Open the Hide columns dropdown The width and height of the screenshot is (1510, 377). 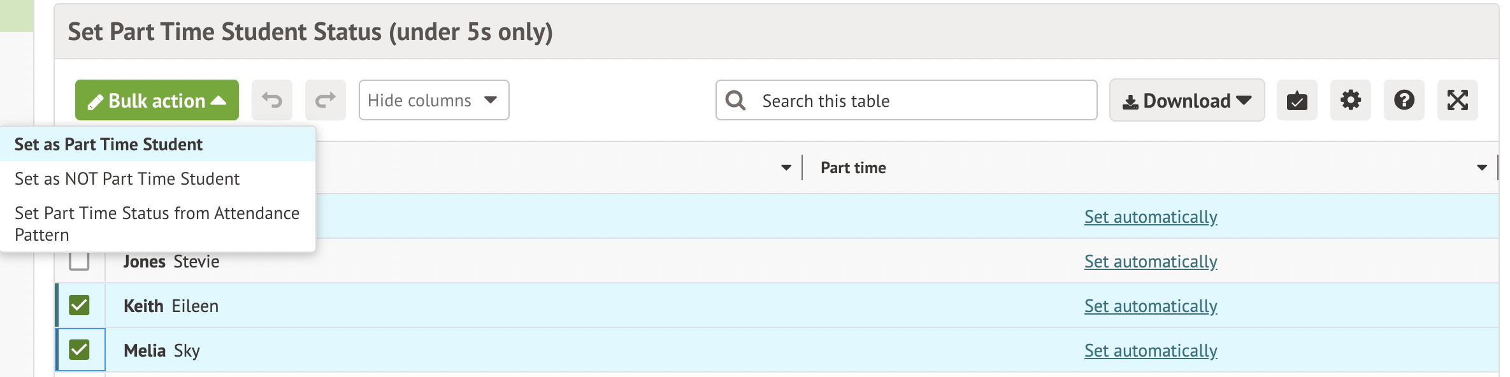coord(433,100)
